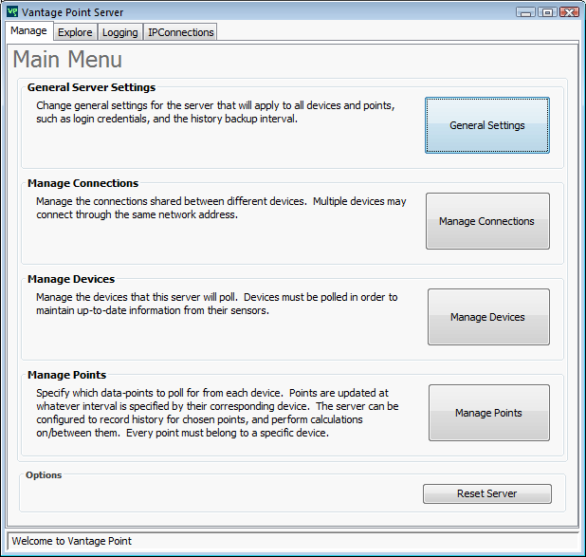Open the Logging tab
586x557 pixels.
120,32
